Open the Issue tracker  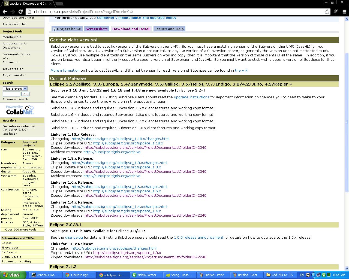tap(13, 69)
